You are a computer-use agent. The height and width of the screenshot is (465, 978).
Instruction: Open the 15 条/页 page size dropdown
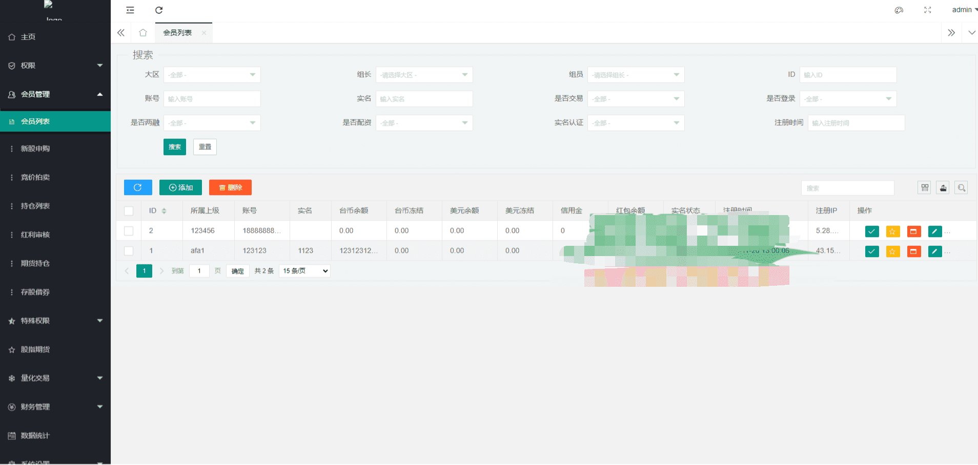click(x=305, y=271)
